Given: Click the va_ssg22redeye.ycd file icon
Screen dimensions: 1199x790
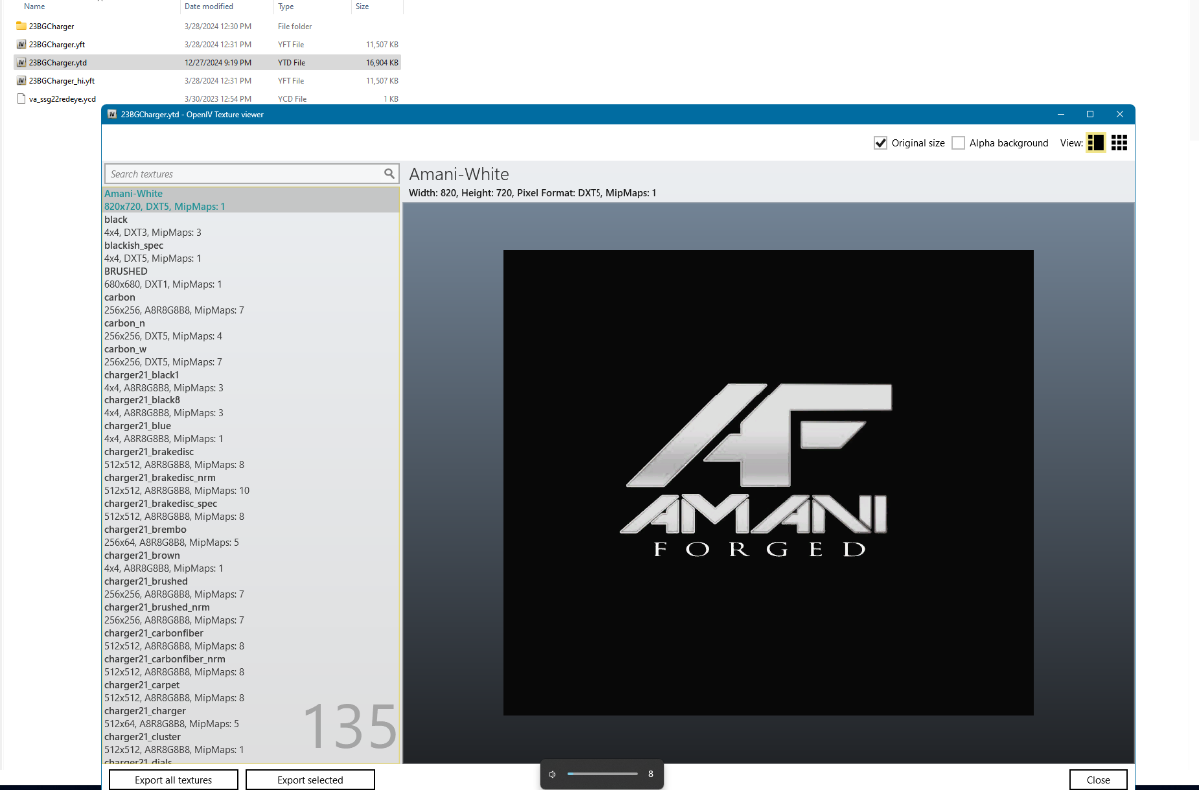Looking at the screenshot, I should coord(21,99).
